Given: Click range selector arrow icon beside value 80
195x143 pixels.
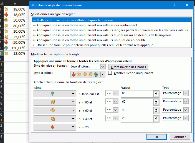Looking at the screenshot, I should click(x=156, y=94).
